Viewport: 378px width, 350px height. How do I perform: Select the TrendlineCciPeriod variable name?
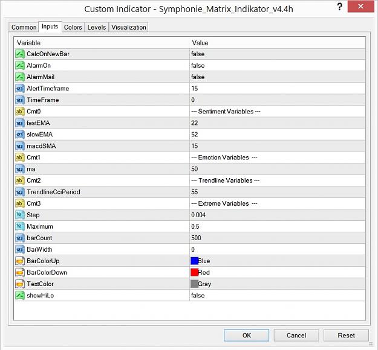click(53, 192)
